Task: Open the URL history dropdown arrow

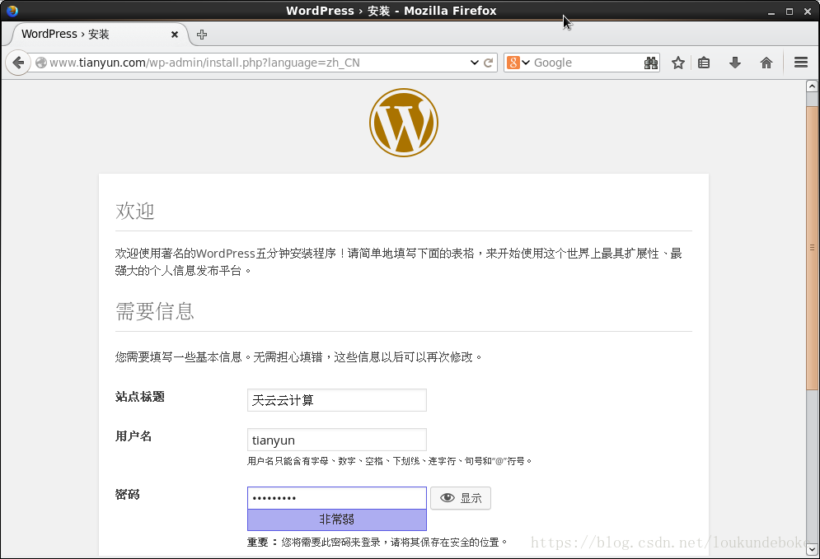Action: (x=475, y=63)
